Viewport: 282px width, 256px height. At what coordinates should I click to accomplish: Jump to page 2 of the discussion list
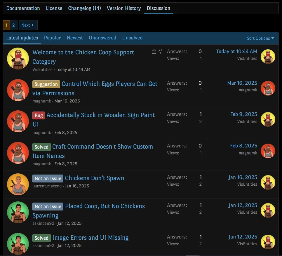click(13, 25)
